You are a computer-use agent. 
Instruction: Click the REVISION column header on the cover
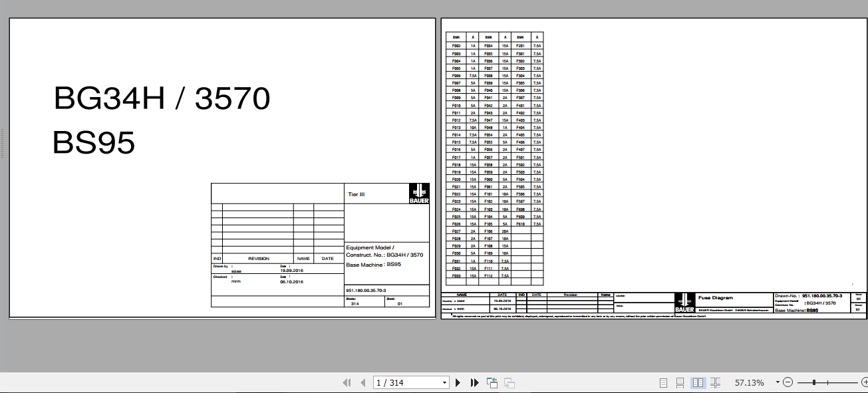[259, 259]
